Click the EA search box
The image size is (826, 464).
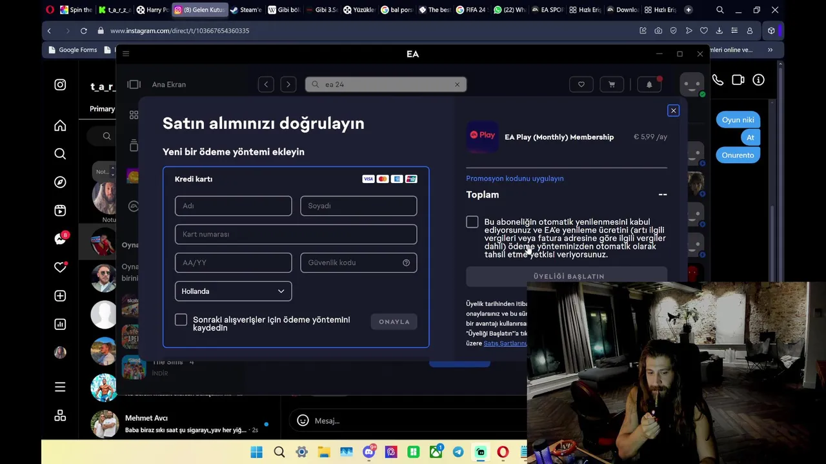pos(385,84)
